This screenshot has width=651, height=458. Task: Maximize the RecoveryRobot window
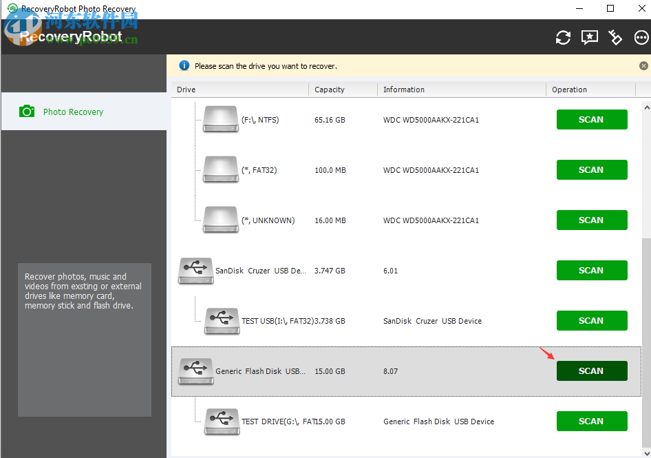[x=610, y=8]
